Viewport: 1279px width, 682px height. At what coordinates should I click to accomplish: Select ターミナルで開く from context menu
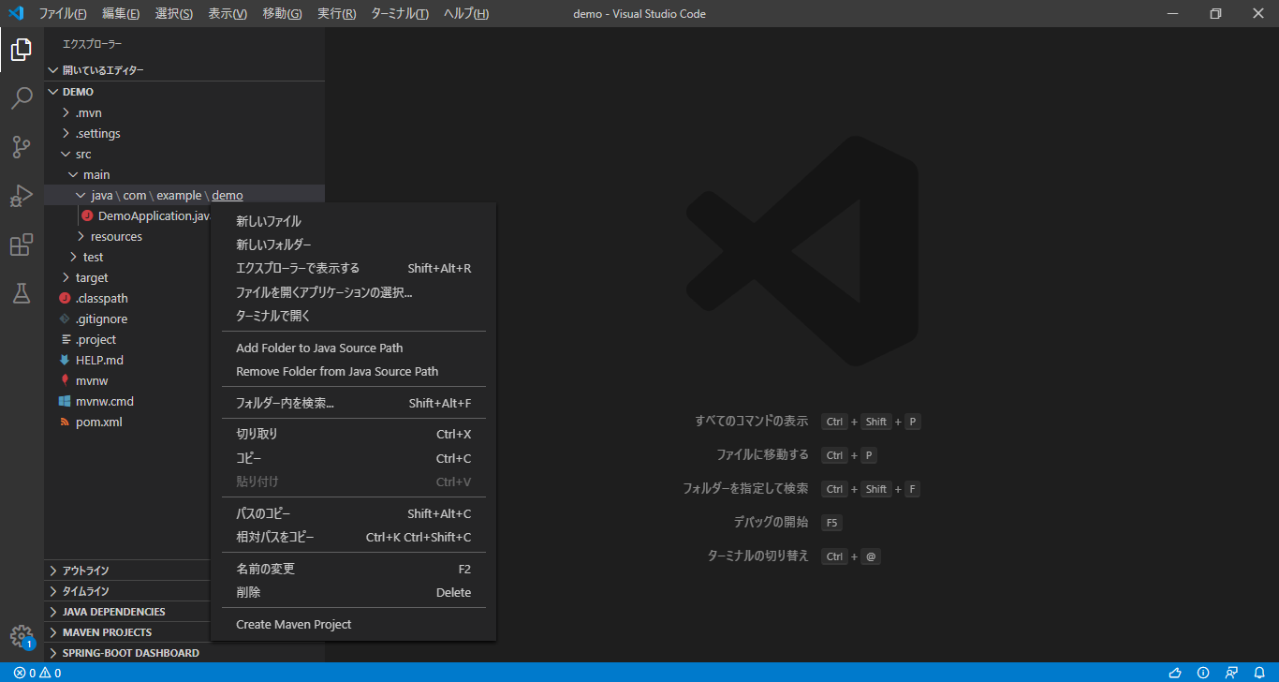tap(353, 316)
